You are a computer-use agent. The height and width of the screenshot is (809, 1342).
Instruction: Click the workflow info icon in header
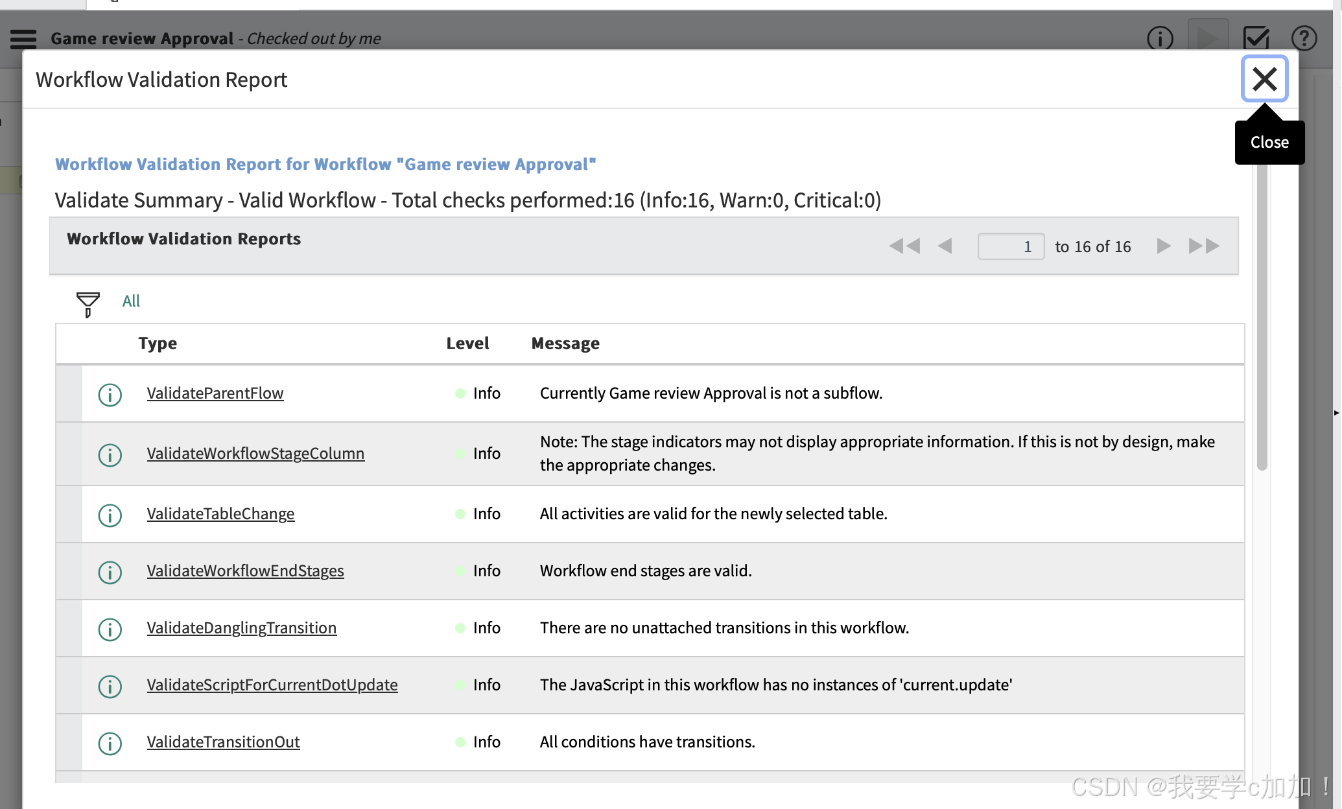pos(1160,39)
